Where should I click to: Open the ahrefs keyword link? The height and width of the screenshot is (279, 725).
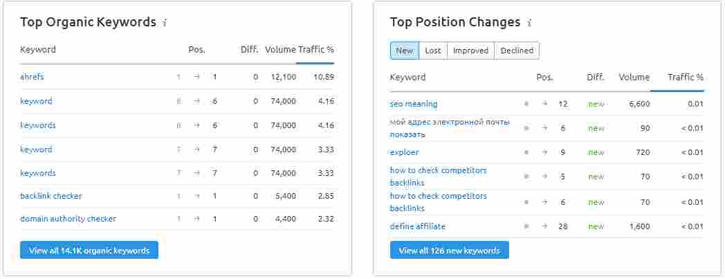click(32, 77)
